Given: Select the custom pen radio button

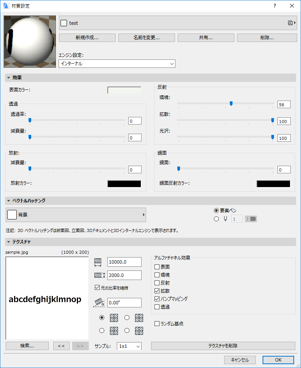Looking at the screenshot, I should click(216, 219).
